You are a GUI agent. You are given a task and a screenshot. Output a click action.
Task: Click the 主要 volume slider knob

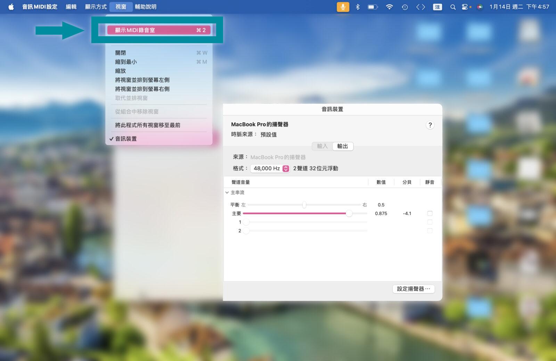click(349, 213)
